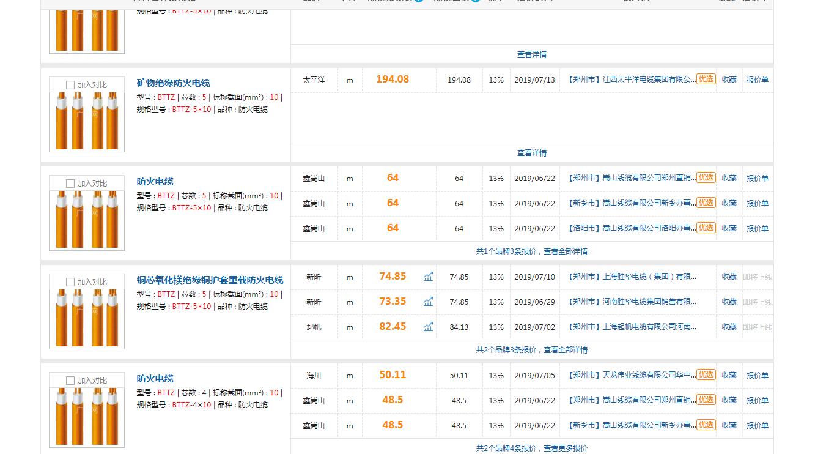The width and height of the screenshot is (837, 454).
Task: Select the 74.85 orange price
Action: tap(393, 276)
